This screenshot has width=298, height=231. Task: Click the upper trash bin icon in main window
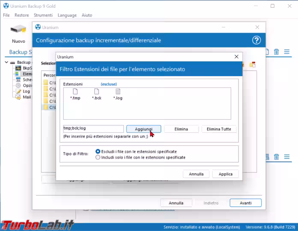(x=276, y=52)
